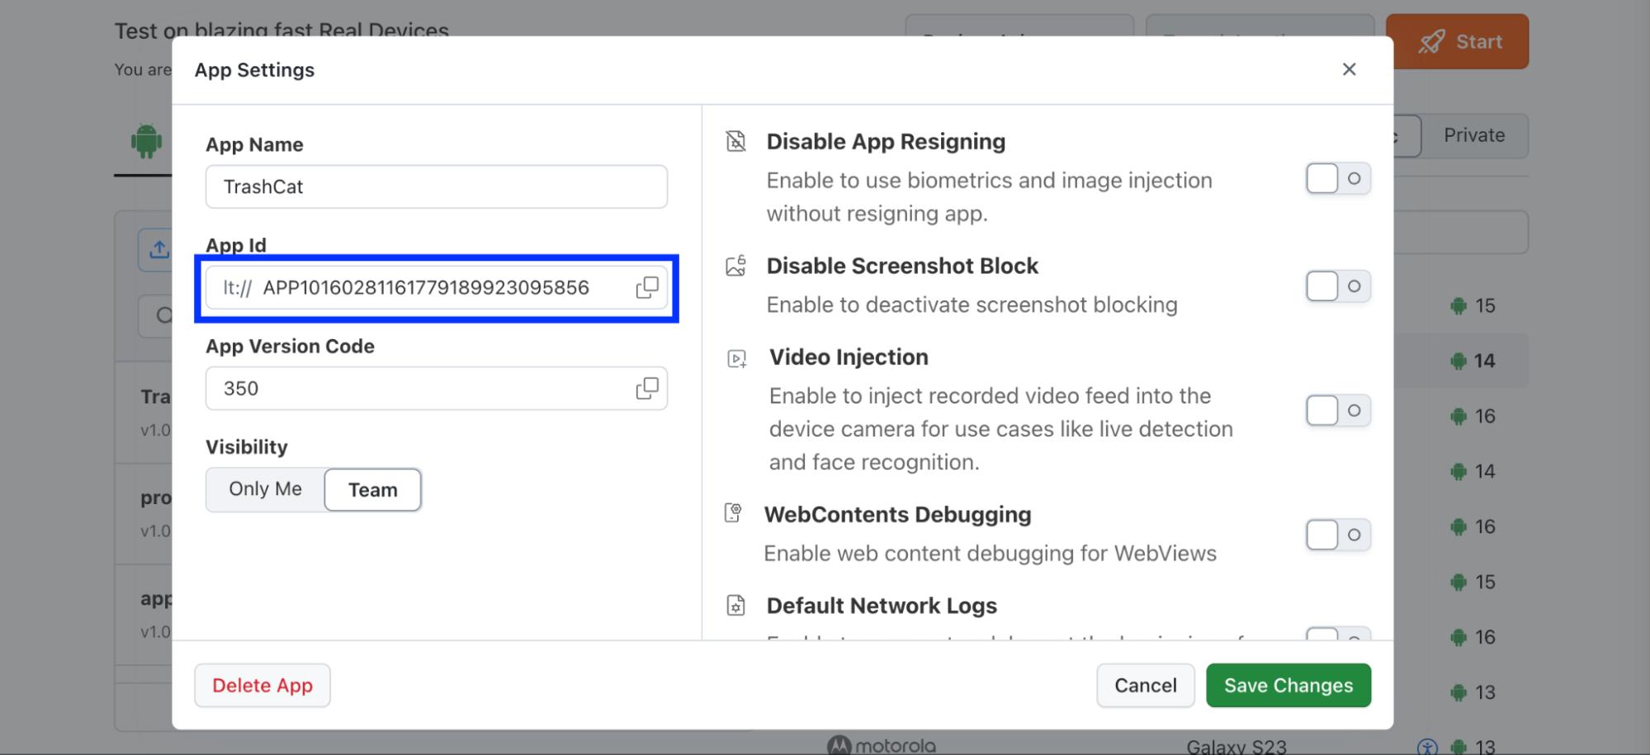
Task: Click the WebContents Debugging icon
Action: [733, 513]
